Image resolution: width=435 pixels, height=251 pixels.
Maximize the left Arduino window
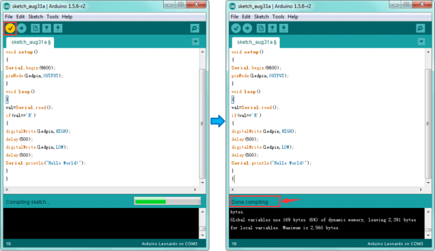(x=181, y=4)
